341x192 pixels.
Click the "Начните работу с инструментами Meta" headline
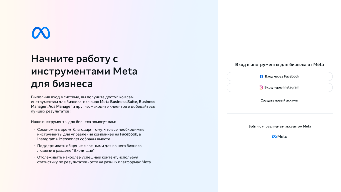tap(84, 71)
